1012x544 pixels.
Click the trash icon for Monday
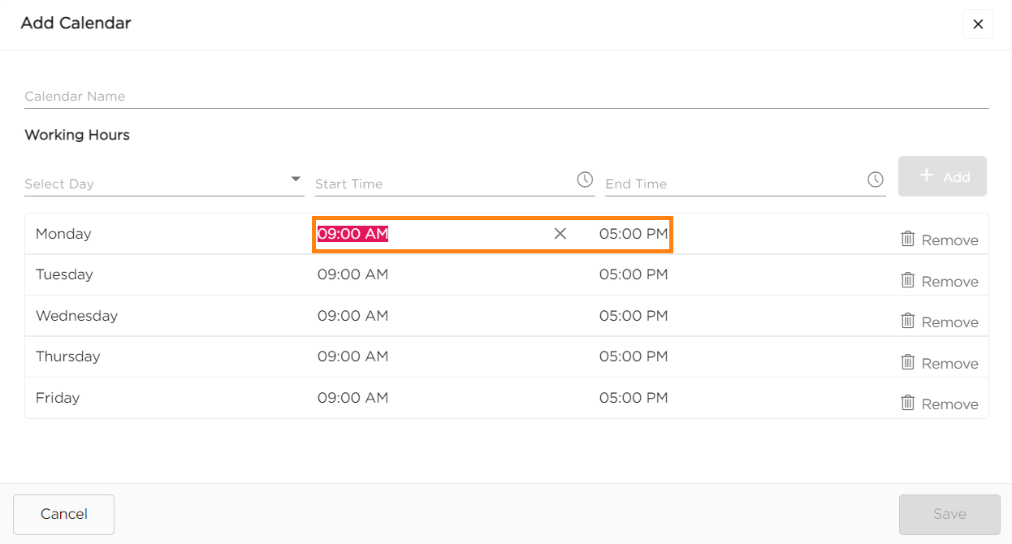(908, 239)
